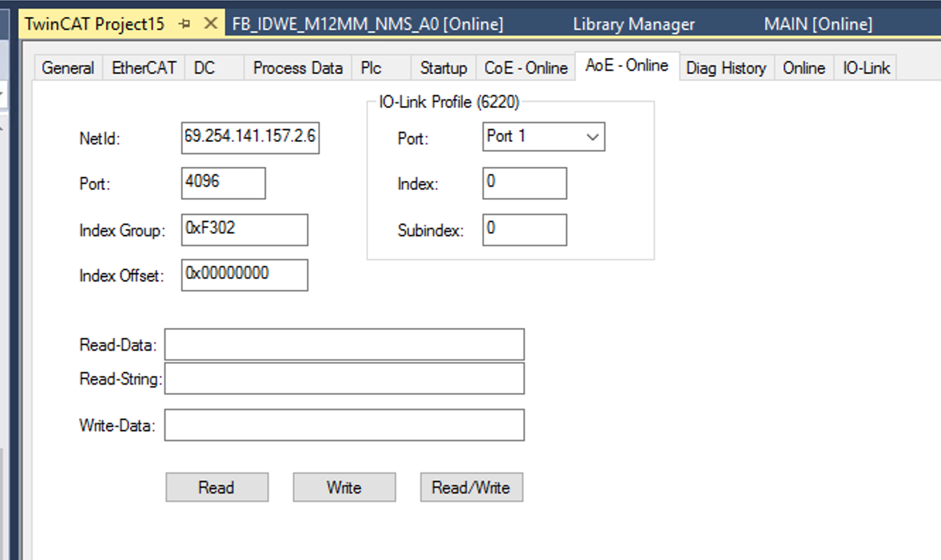Open the Process Data tab
Image resolution: width=941 pixels, height=560 pixels.
click(x=298, y=68)
